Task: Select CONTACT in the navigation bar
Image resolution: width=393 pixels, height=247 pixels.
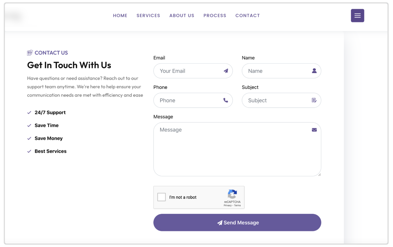Action: 248,15
